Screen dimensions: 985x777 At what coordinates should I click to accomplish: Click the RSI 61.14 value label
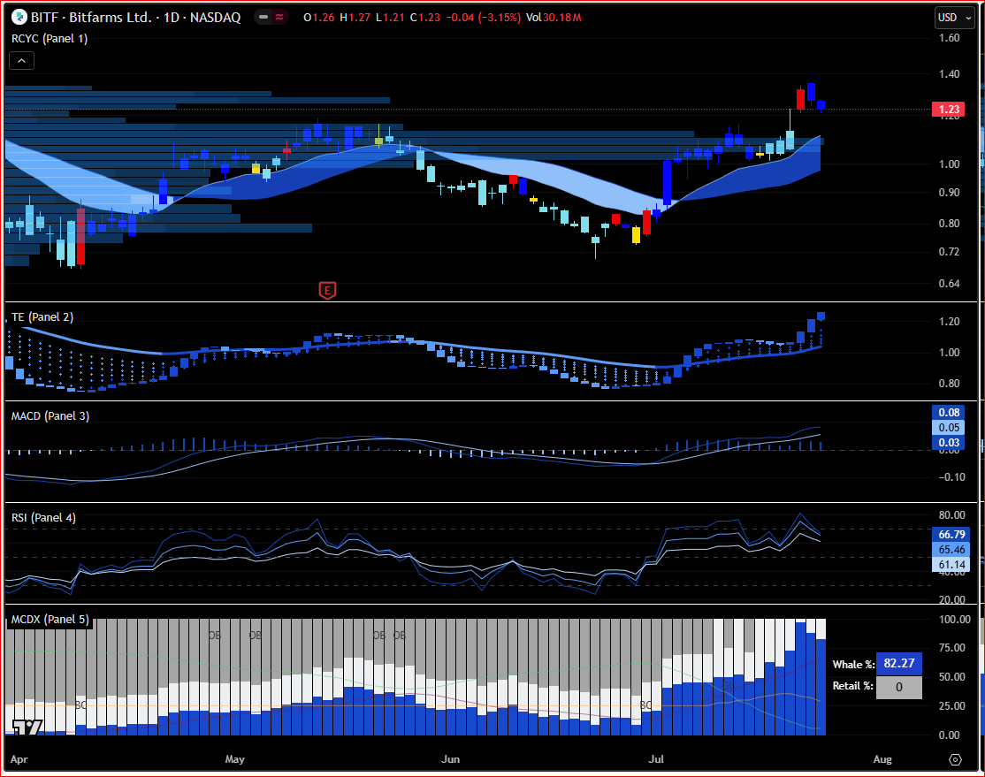pyautogui.click(x=951, y=565)
